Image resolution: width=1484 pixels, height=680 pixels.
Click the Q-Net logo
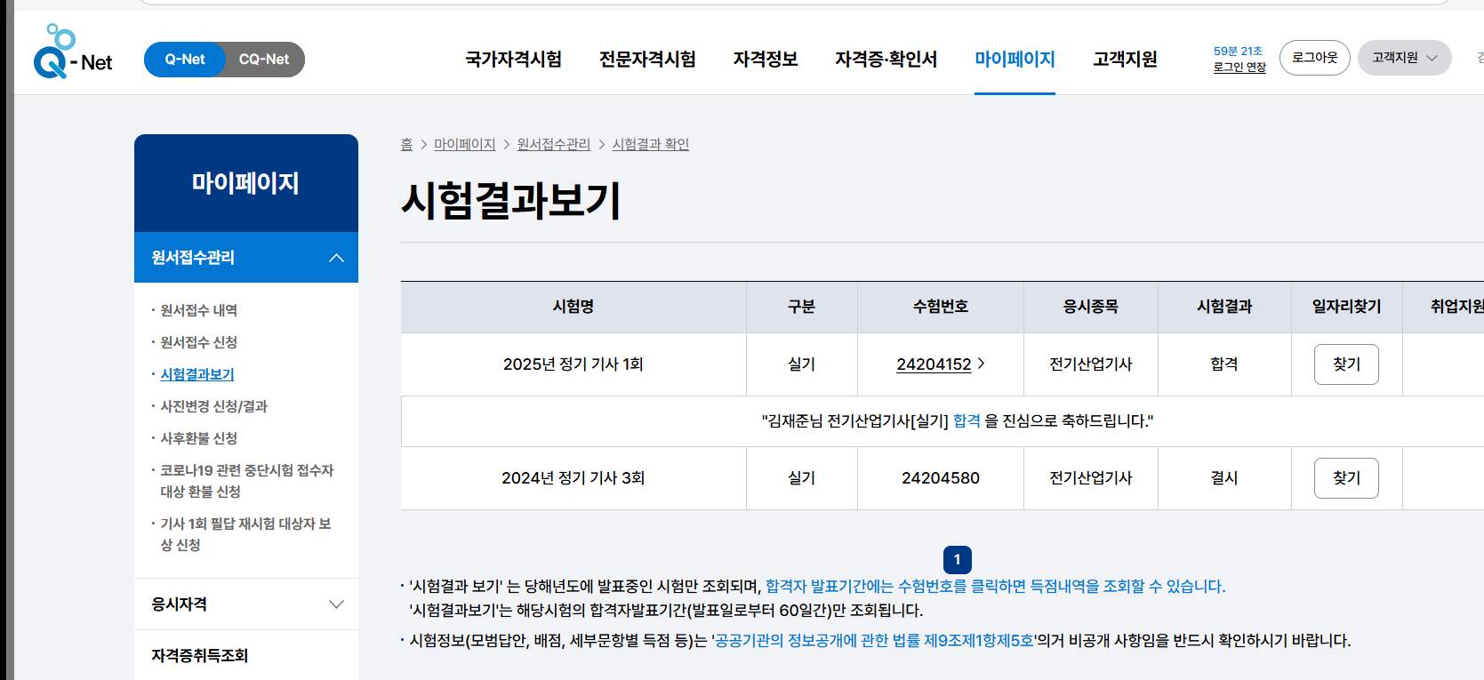pos(73,52)
